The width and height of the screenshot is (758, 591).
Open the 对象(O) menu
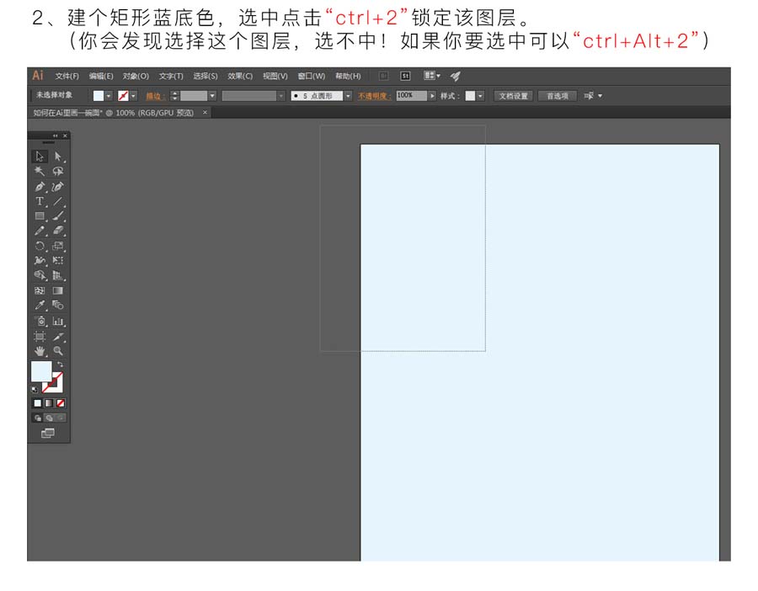point(136,76)
